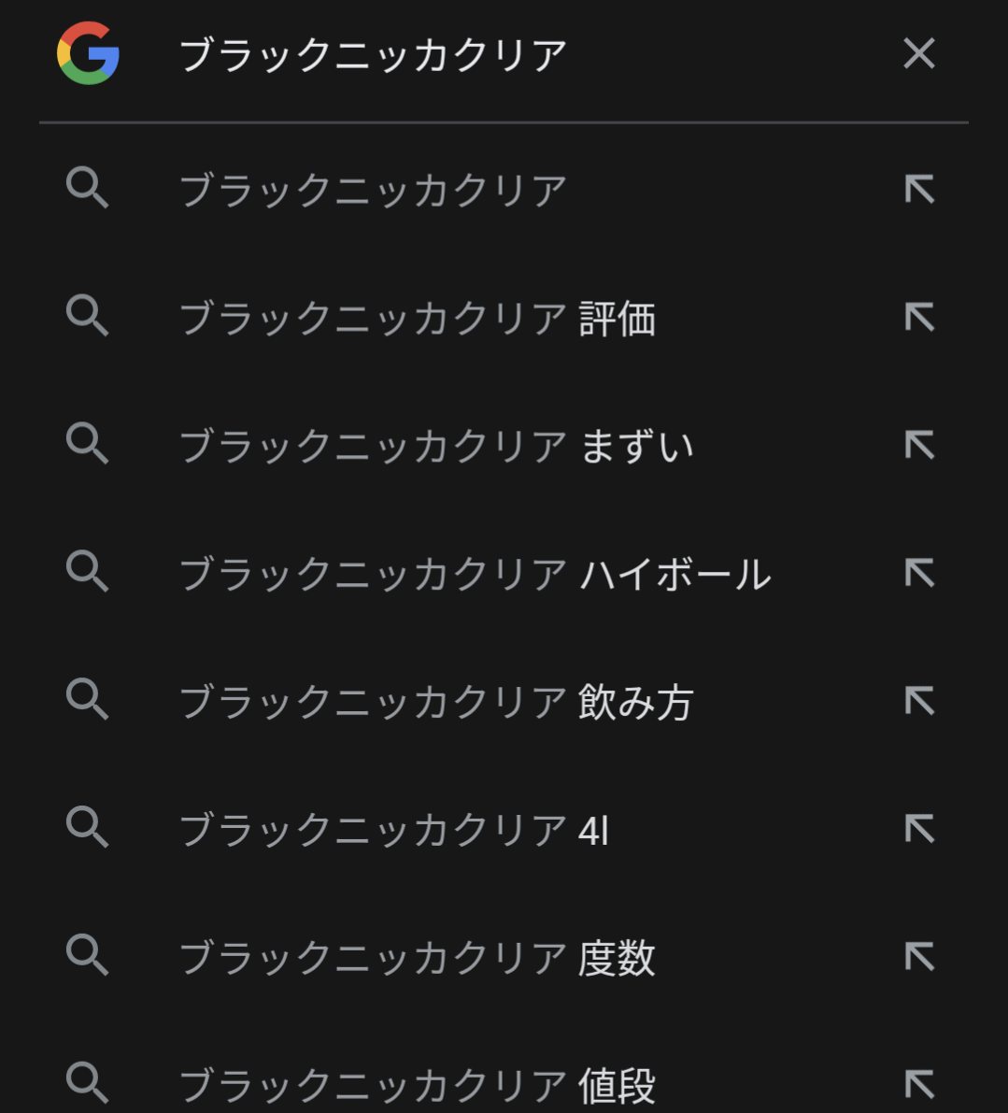1008x1113 pixels.
Task: Tap the fill-in arrow beside 評価 suggestion
Action: tap(920, 318)
